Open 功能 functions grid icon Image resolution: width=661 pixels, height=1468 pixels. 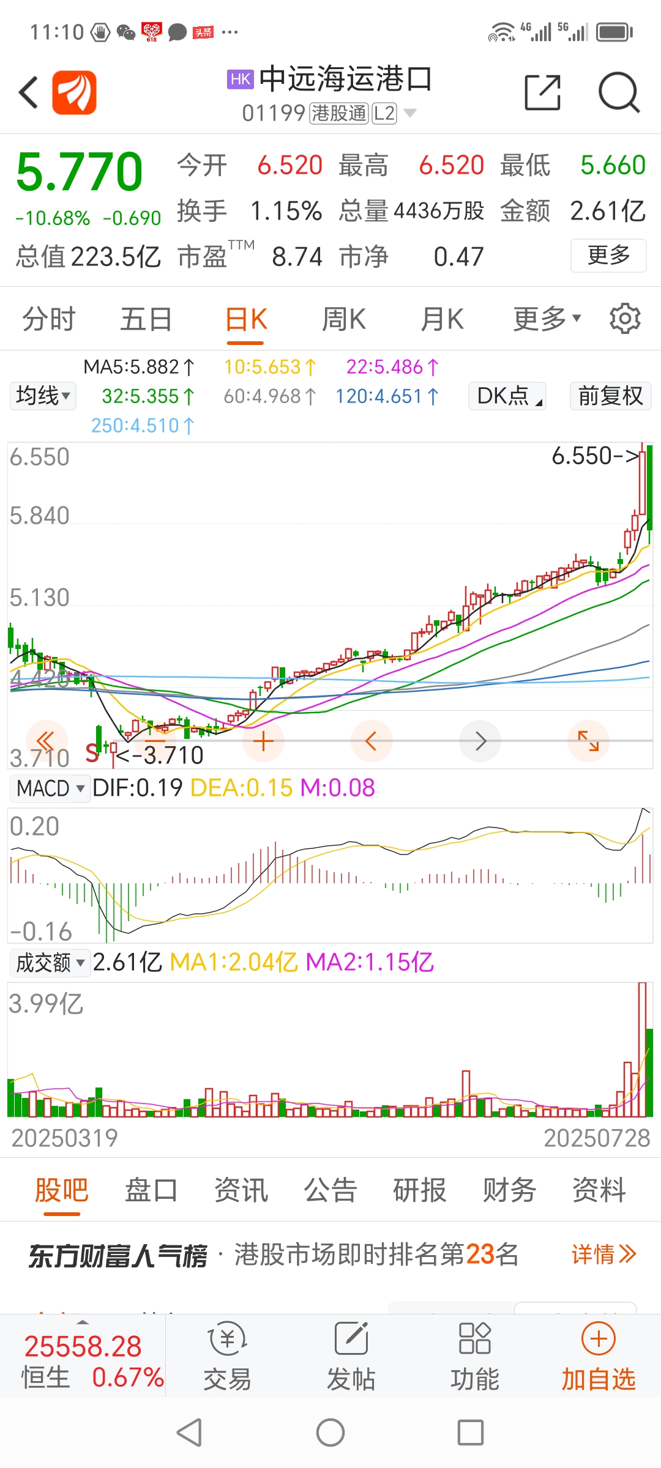pyautogui.click(x=474, y=1357)
